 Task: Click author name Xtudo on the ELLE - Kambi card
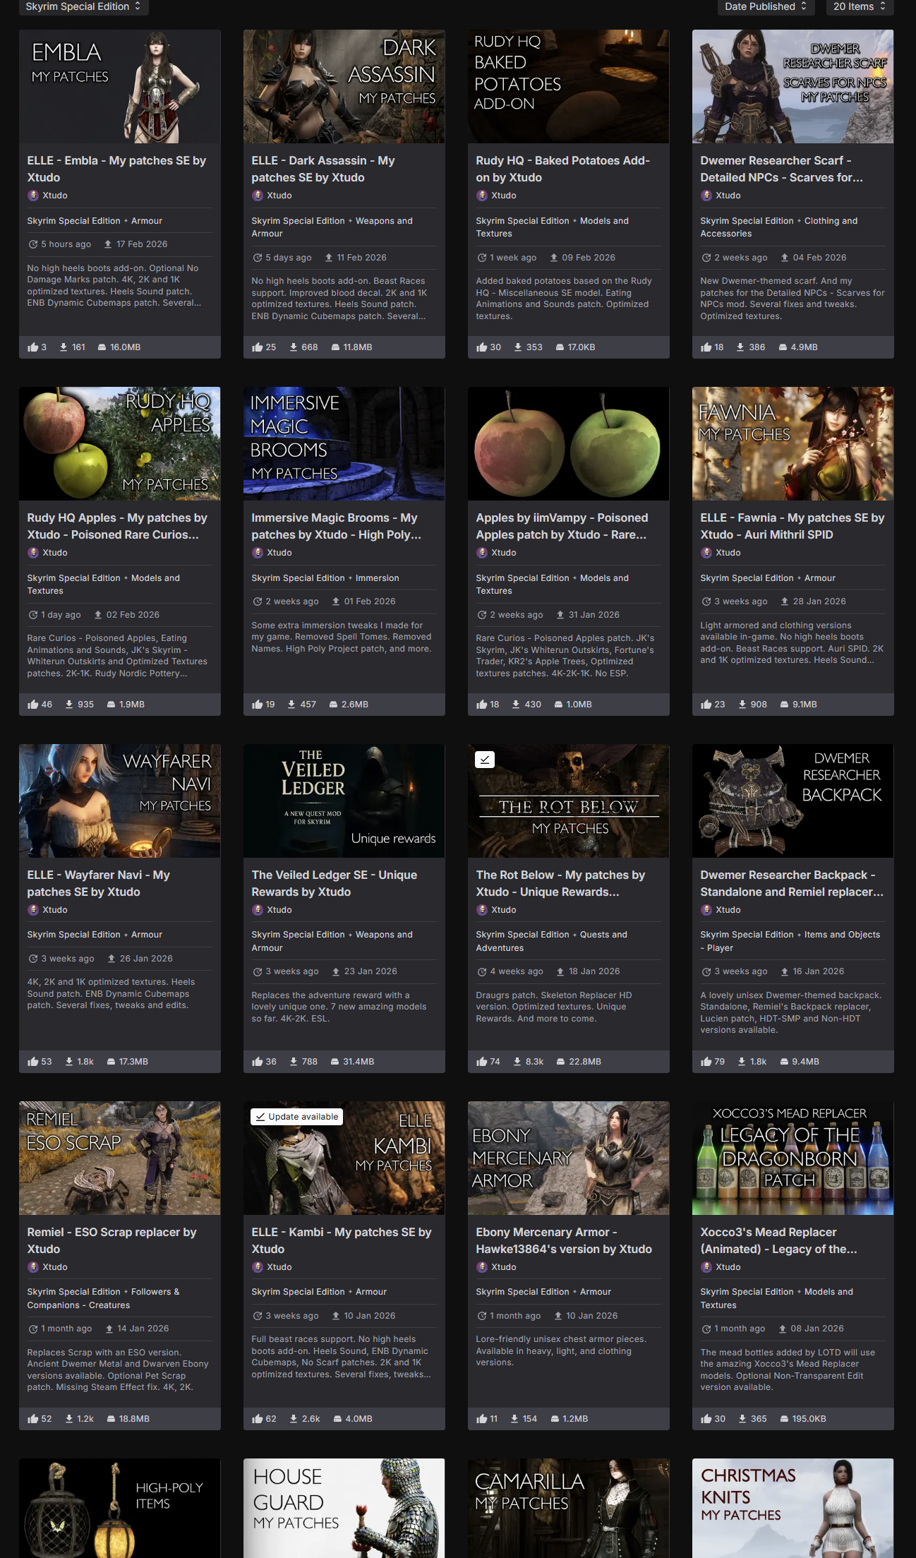click(279, 1267)
